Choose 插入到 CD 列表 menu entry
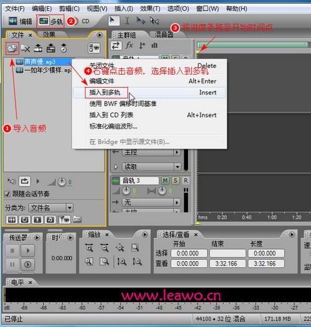 coord(149,115)
